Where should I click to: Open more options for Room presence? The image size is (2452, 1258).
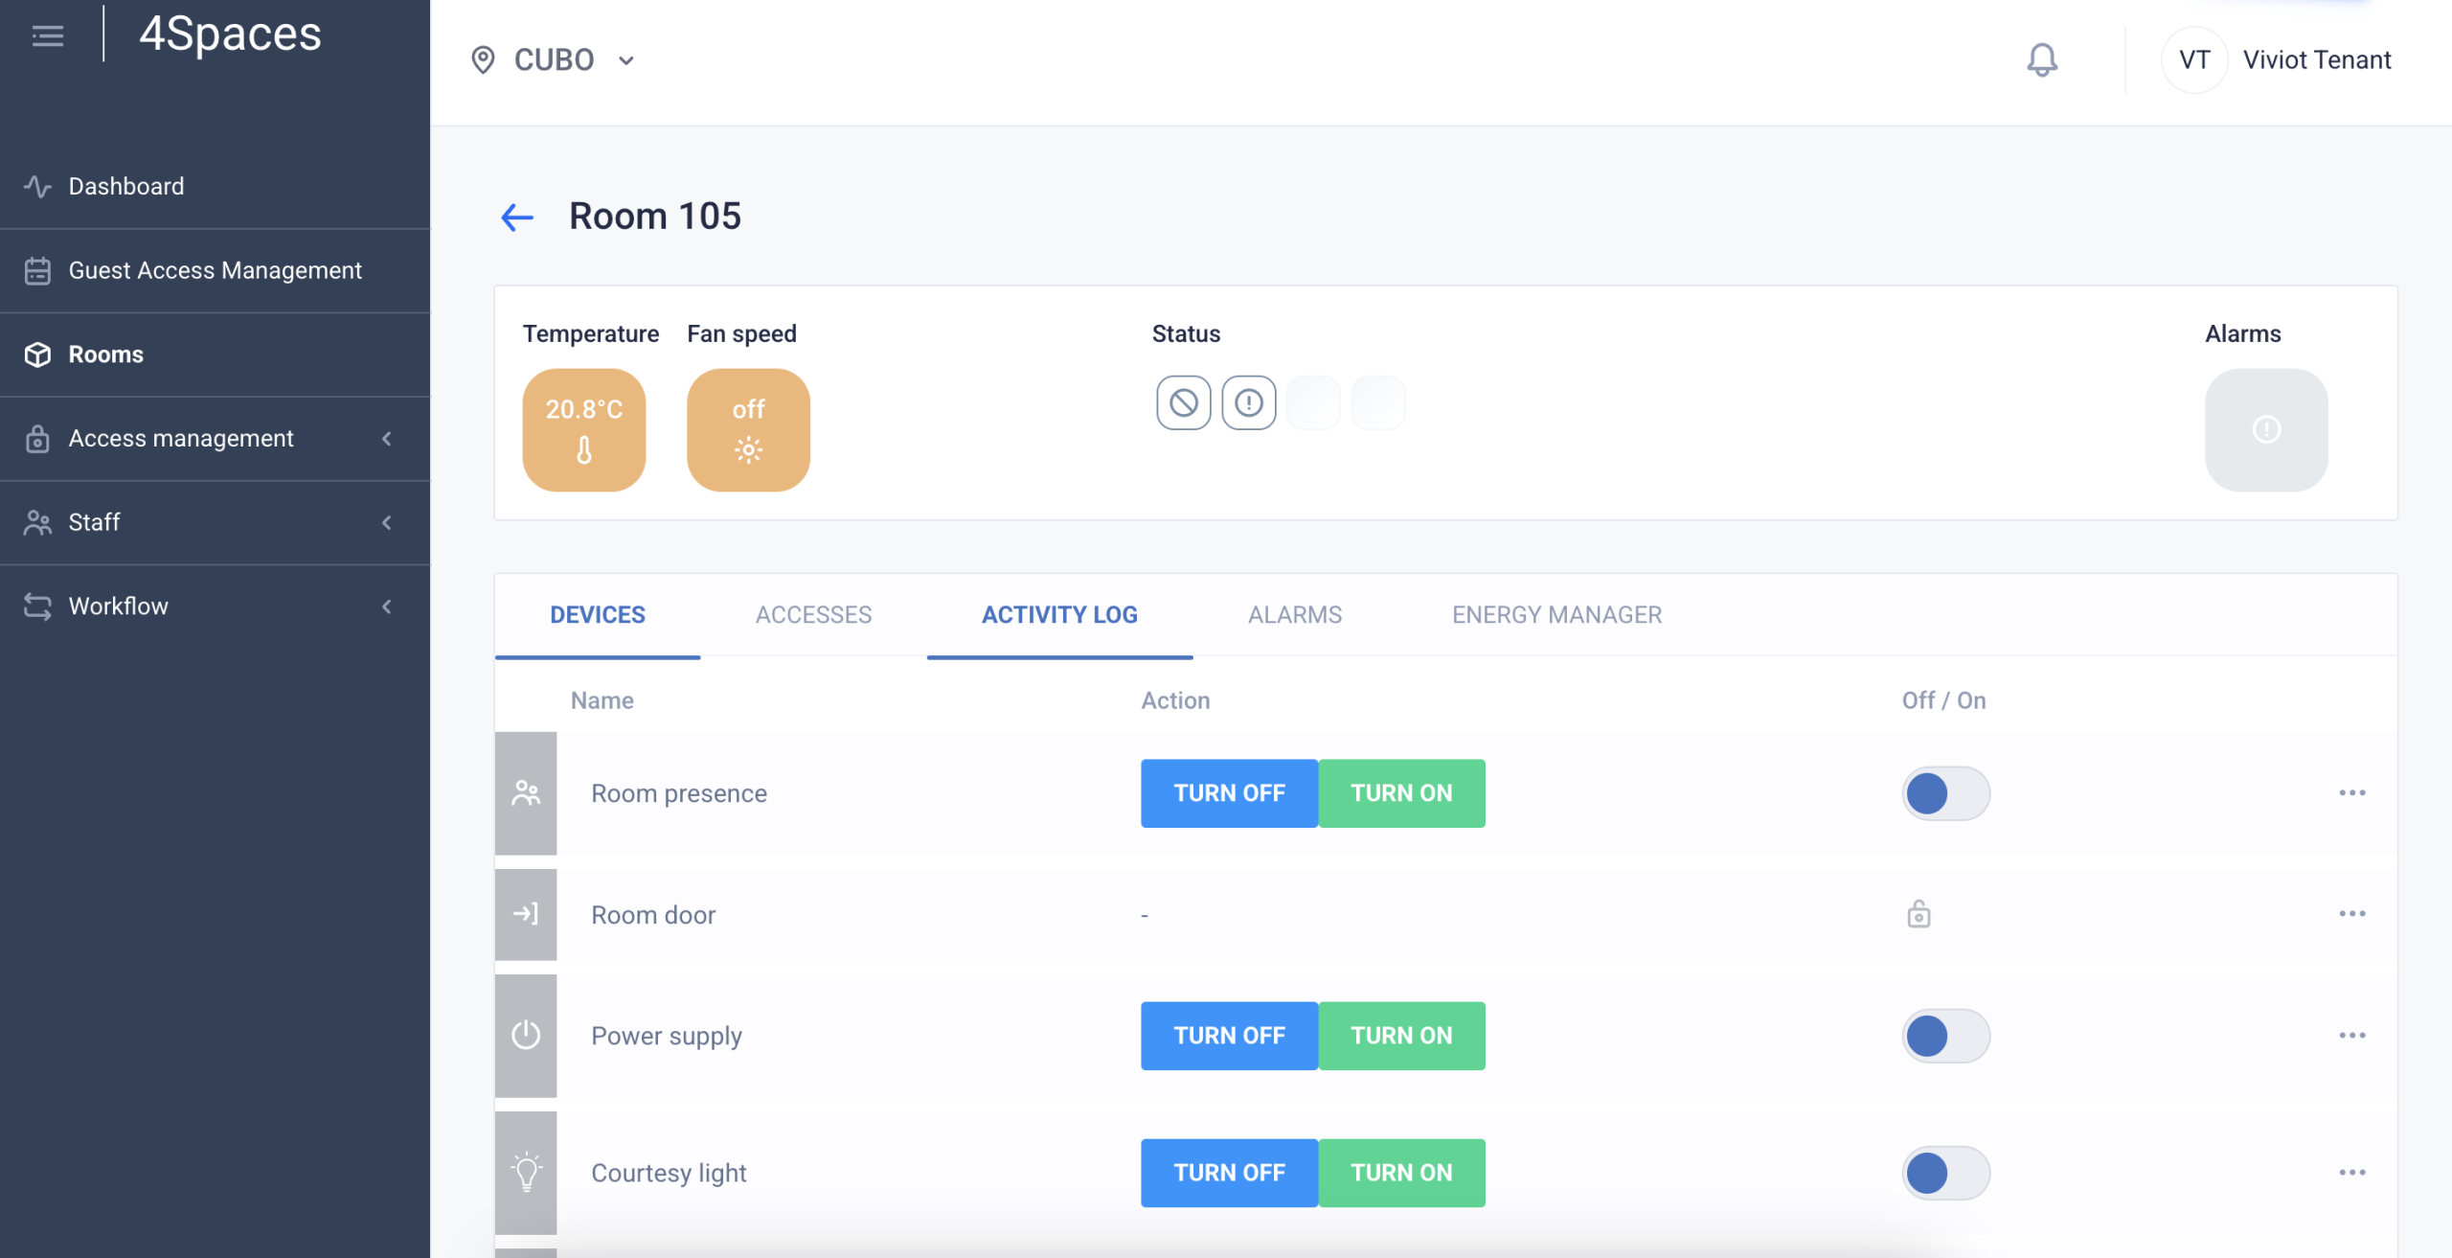(2351, 793)
